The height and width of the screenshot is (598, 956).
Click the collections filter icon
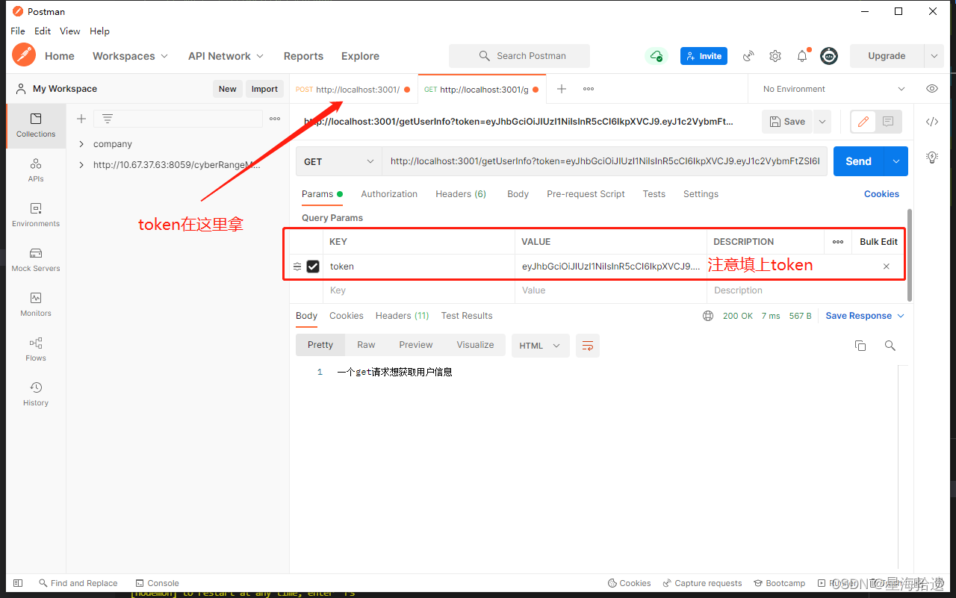(x=108, y=119)
